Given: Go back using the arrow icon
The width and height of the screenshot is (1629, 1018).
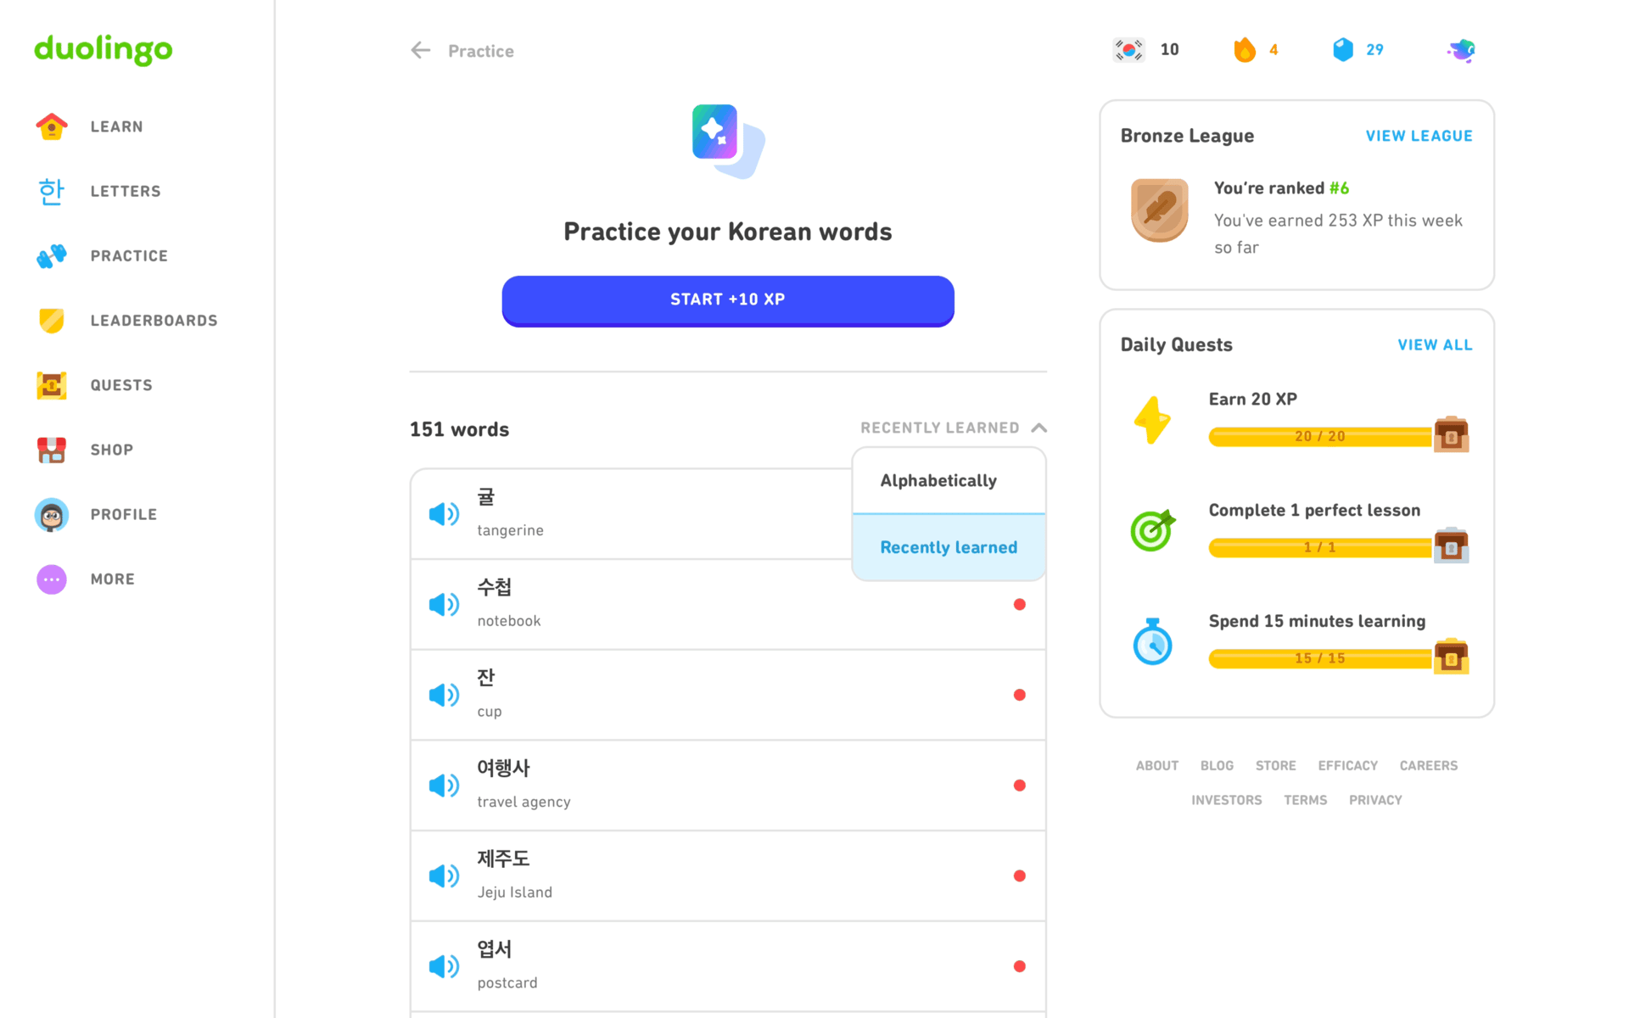Looking at the screenshot, I should tap(421, 50).
